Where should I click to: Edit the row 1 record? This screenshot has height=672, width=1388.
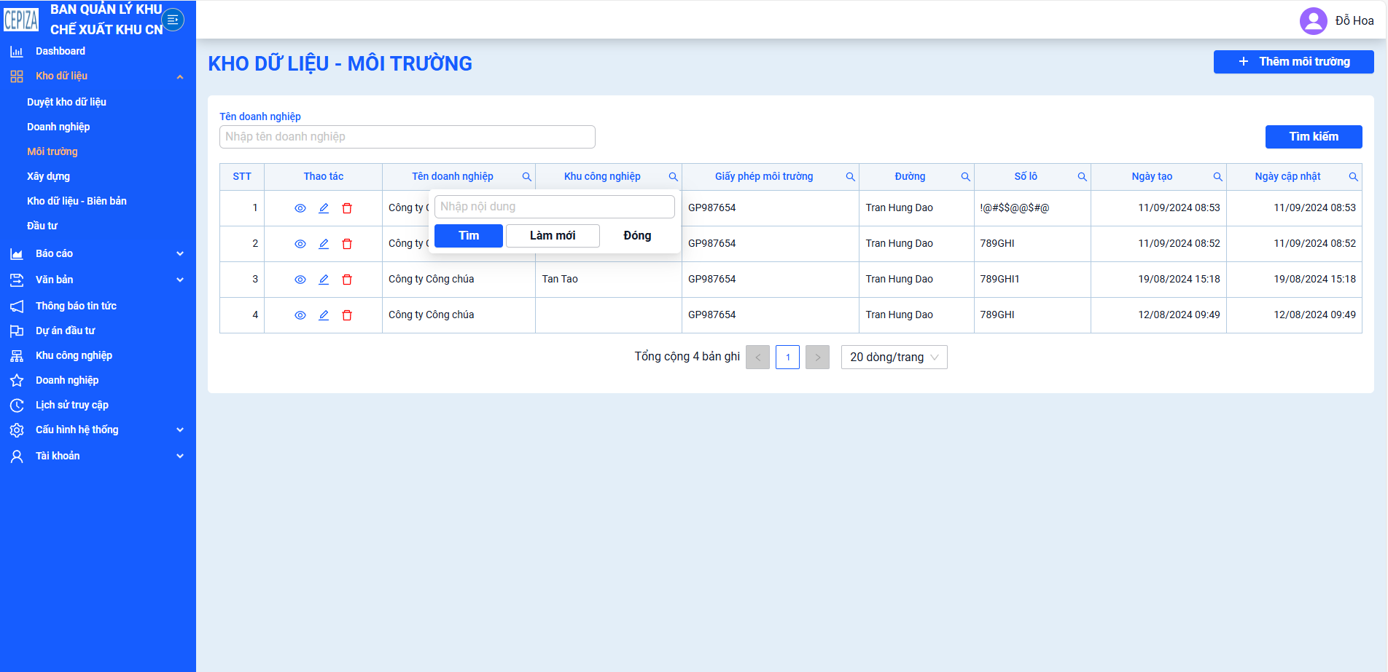click(324, 208)
